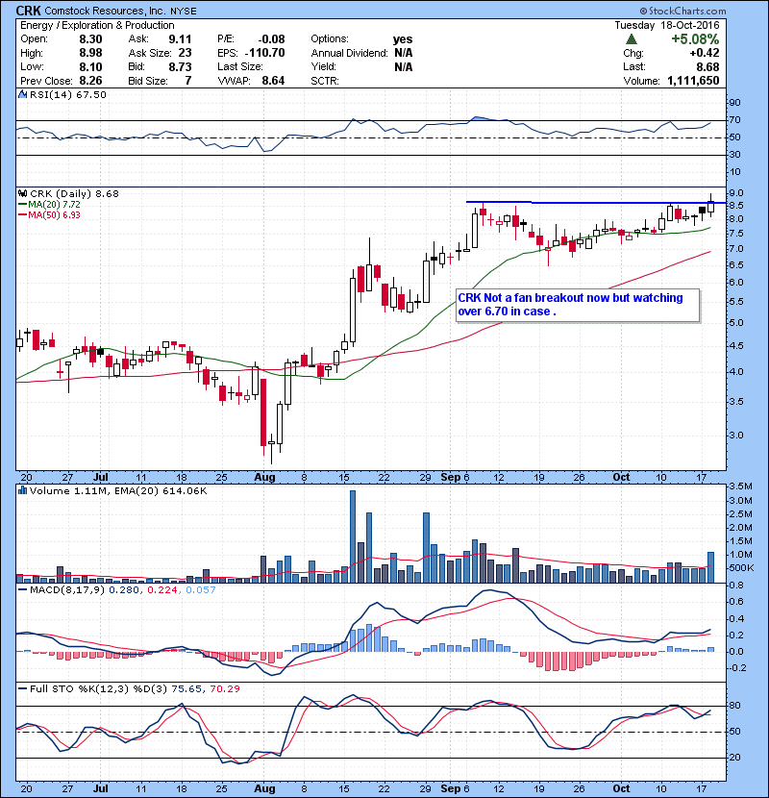The width and height of the screenshot is (769, 798).
Task: Click the VWAP 8.64 value
Action: [x=273, y=81]
